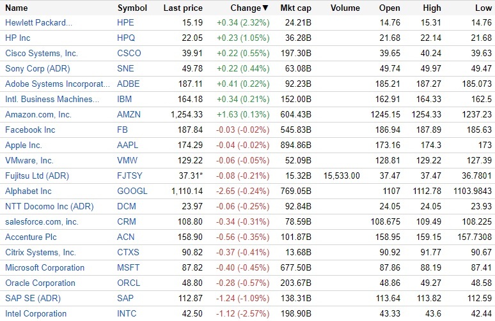
Task: Open the Amazon.com, Inc. link
Action: (x=38, y=114)
